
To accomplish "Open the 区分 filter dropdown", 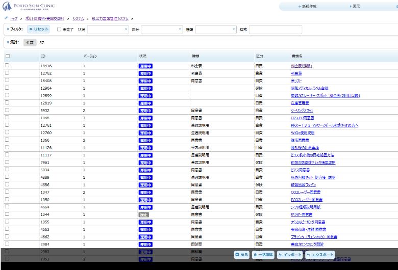I will [x=162, y=30].
